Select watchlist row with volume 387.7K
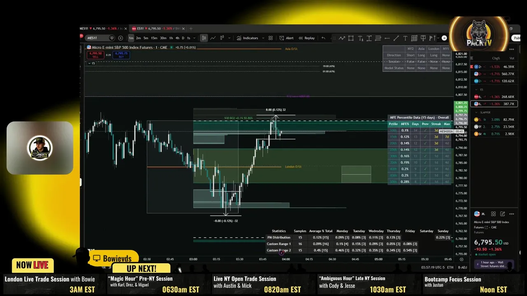The height and width of the screenshot is (296, 527). [x=494, y=104]
